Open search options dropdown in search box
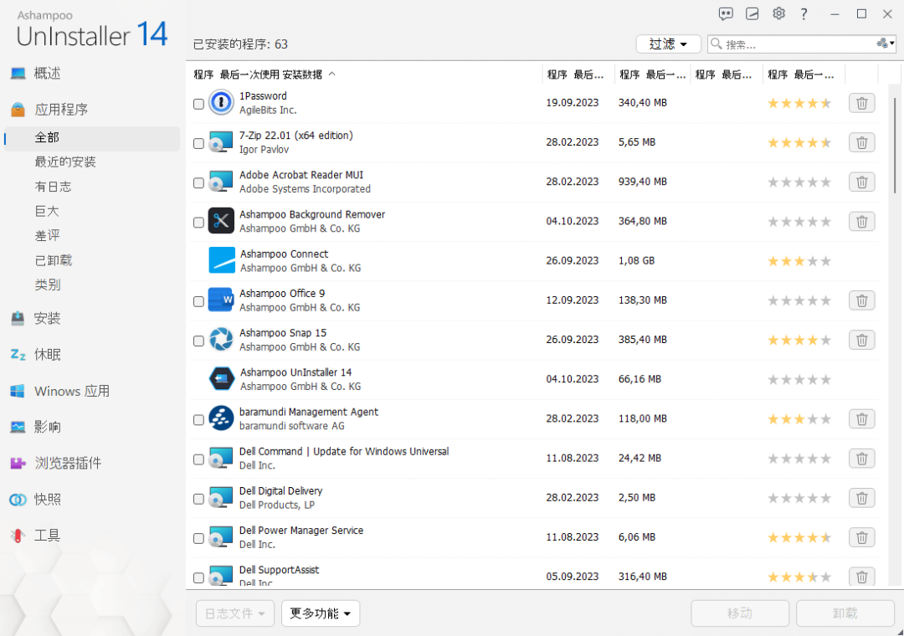The height and width of the screenshot is (636, 904). pyautogui.click(x=886, y=44)
